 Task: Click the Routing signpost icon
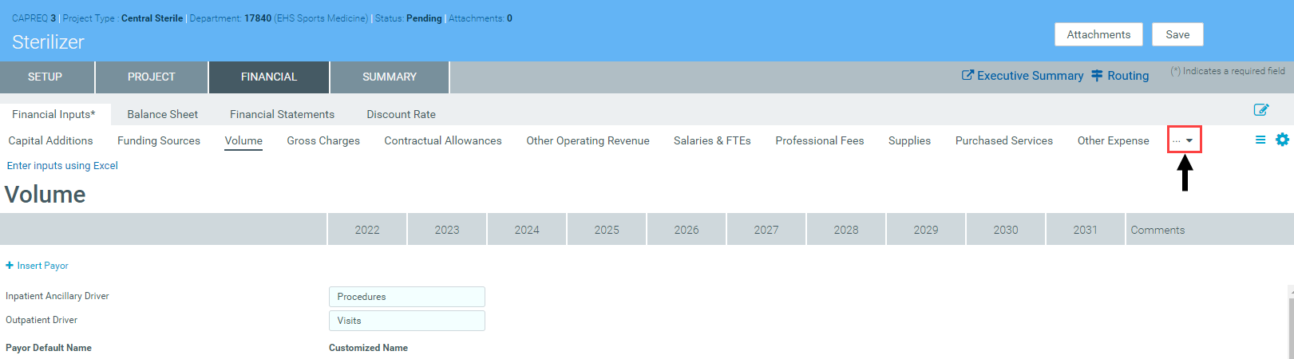coord(1097,76)
